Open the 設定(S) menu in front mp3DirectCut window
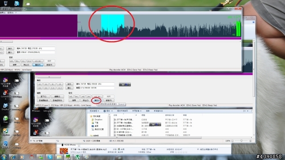285x160 pixels. coord(10,13)
